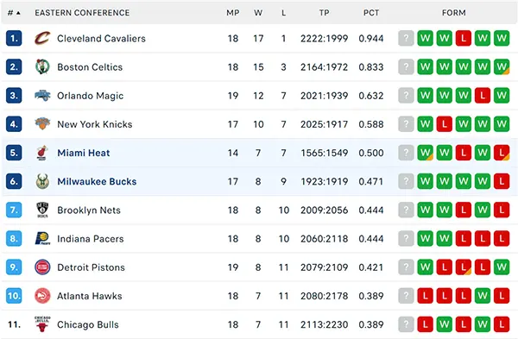The width and height of the screenshot is (518, 339).
Task: Sort standings by the MP column header
Action: click(232, 13)
